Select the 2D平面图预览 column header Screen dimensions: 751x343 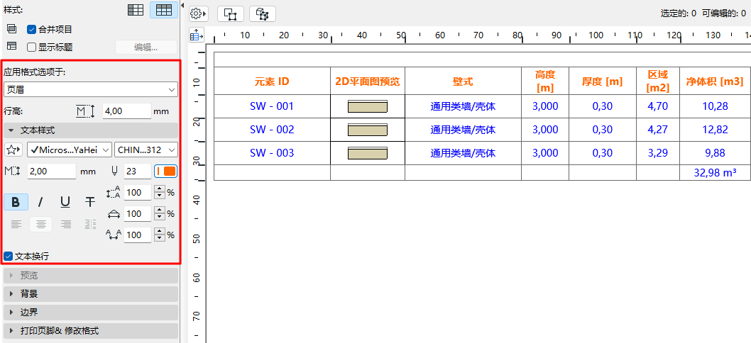pos(368,81)
